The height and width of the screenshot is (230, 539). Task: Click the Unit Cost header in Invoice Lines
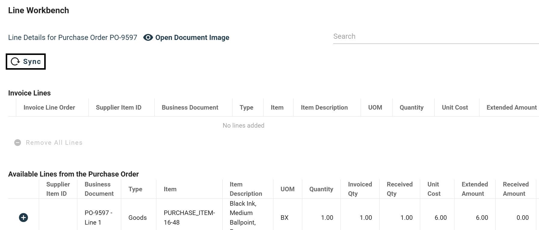tap(455, 107)
